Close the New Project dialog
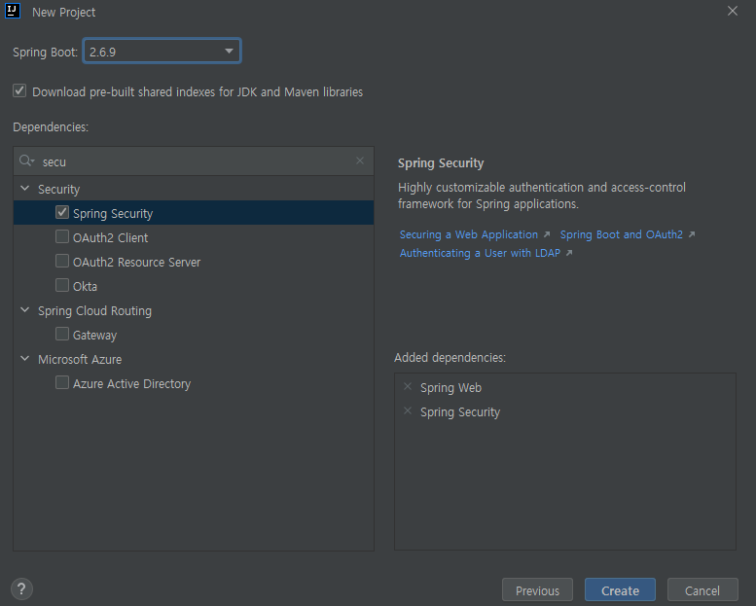This screenshot has width=756, height=606. pos(733,11)
